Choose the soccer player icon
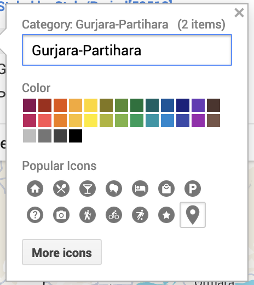The image size is (254, 285). (x=140, y=215)
